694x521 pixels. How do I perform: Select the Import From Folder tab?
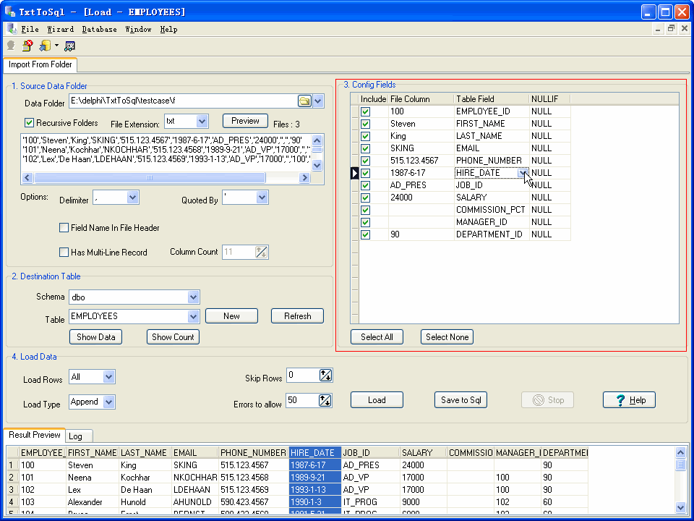(40, 64)
